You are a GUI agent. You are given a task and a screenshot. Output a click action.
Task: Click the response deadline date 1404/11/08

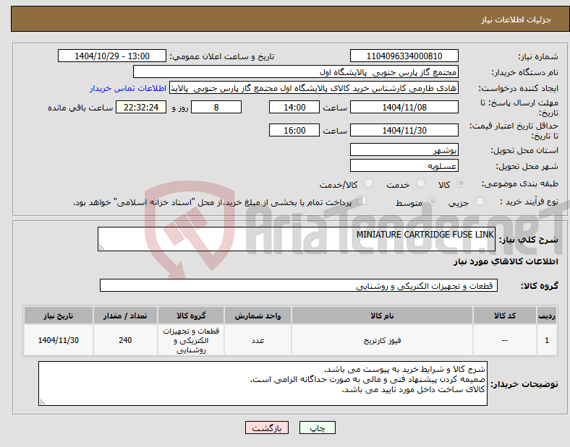click(x=404, y=107)
